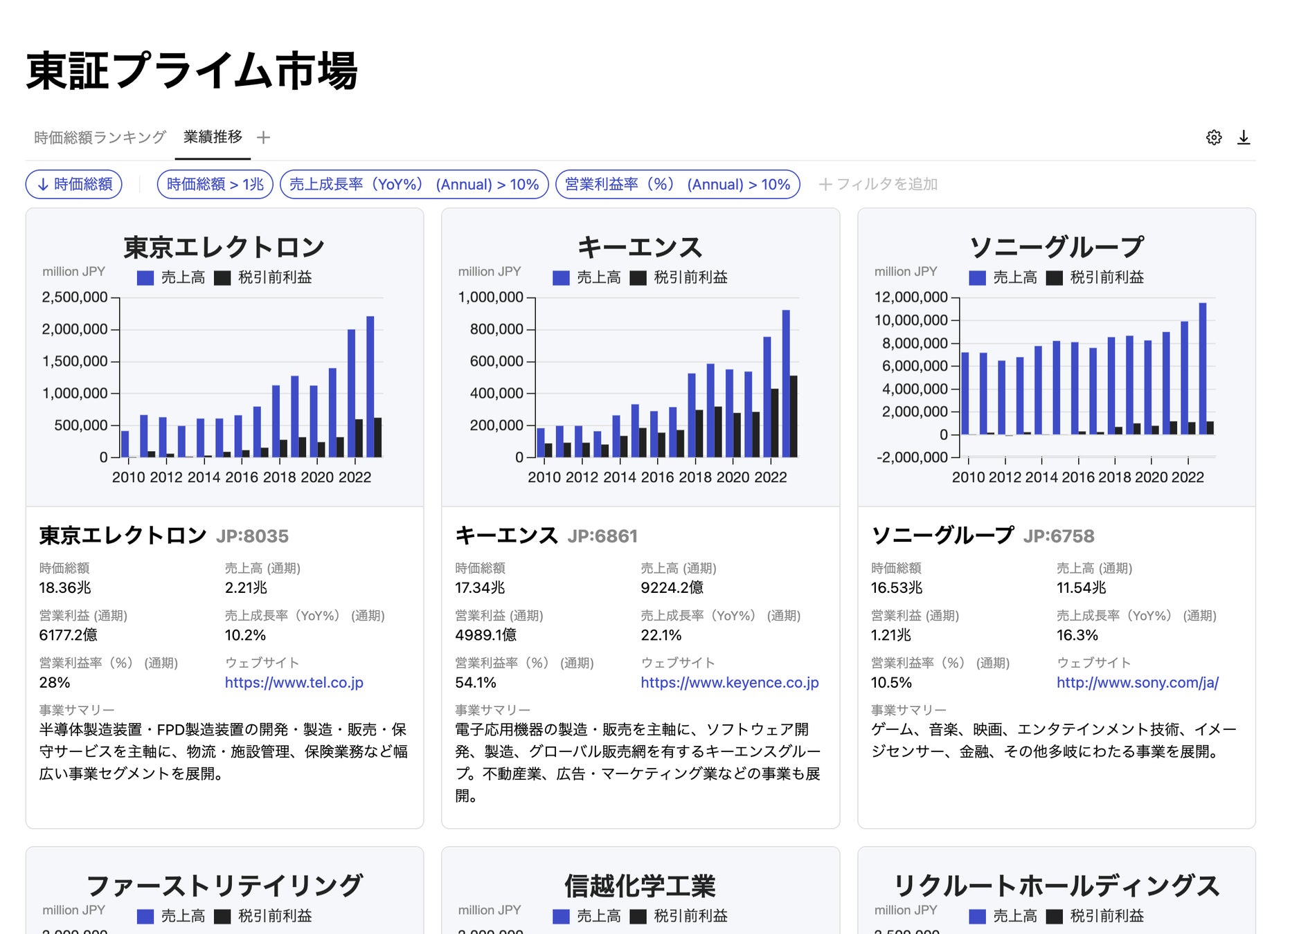Click the 11.54兆 revenue value
Viewport: 1290px width, 934px height.
point(1082,587)
